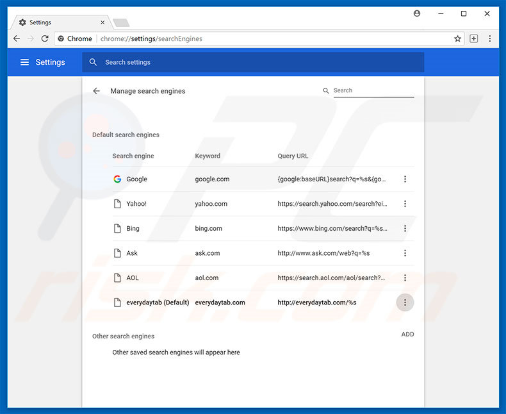The height and width of the screenshot is (414, 506).
Task: Click the Yahoo query URL text
Action: (332, 204)
